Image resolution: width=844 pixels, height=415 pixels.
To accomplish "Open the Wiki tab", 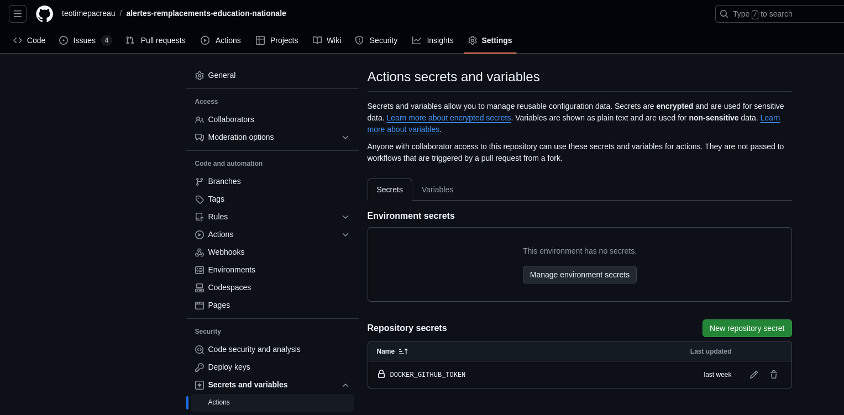I will pyautogui.click(x=327, y=40).
